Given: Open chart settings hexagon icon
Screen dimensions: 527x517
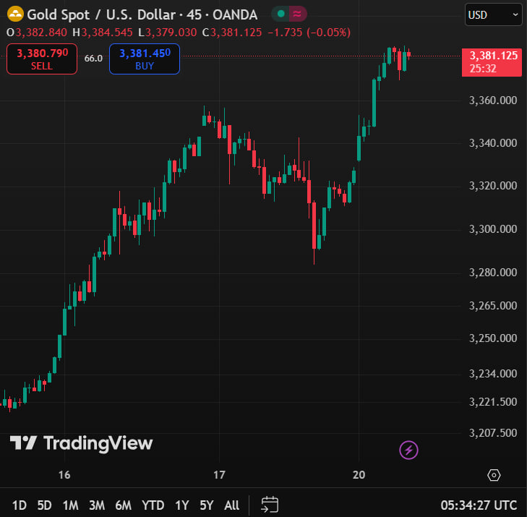Looking at the screenshot, I should pyautogui.click(x=494, y=475).
